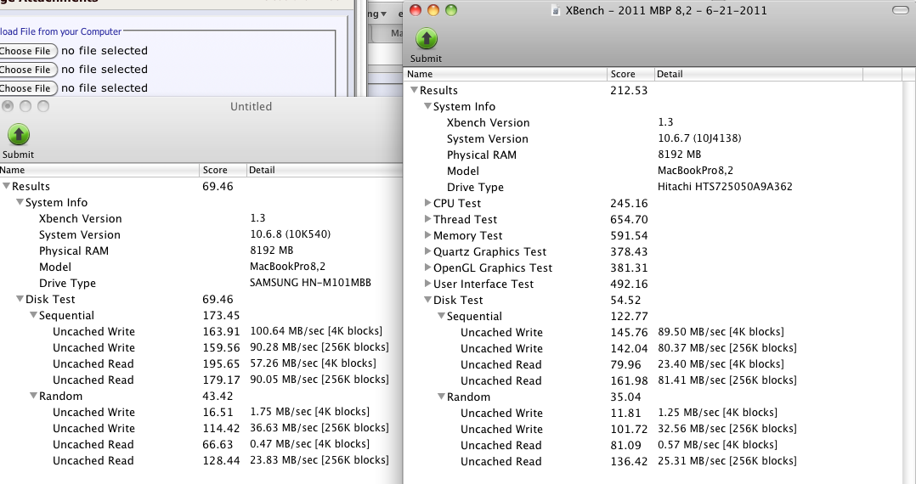The image size is (916, 484).
Task: Click Name column header in XBench MBP window
Action: (x=506, y=74)
